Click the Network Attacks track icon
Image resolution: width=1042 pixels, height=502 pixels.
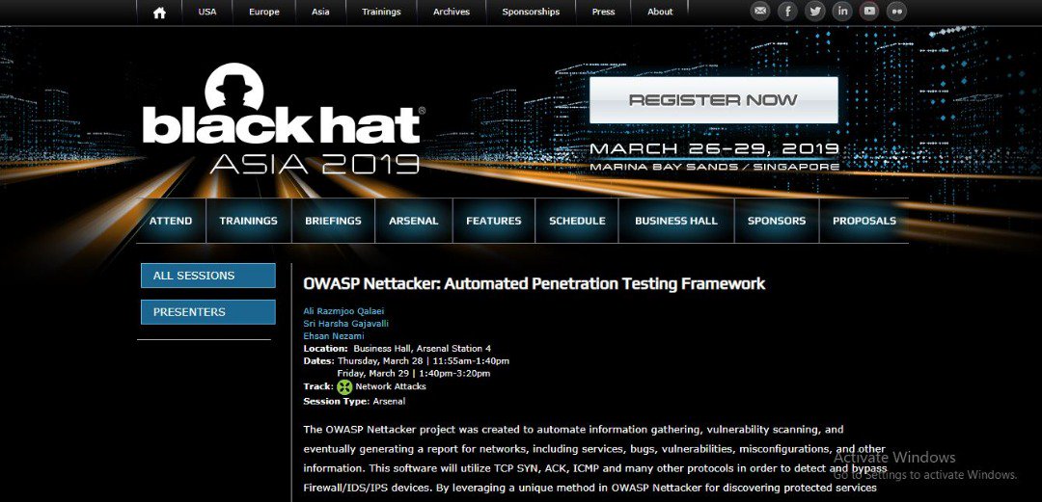344,387
